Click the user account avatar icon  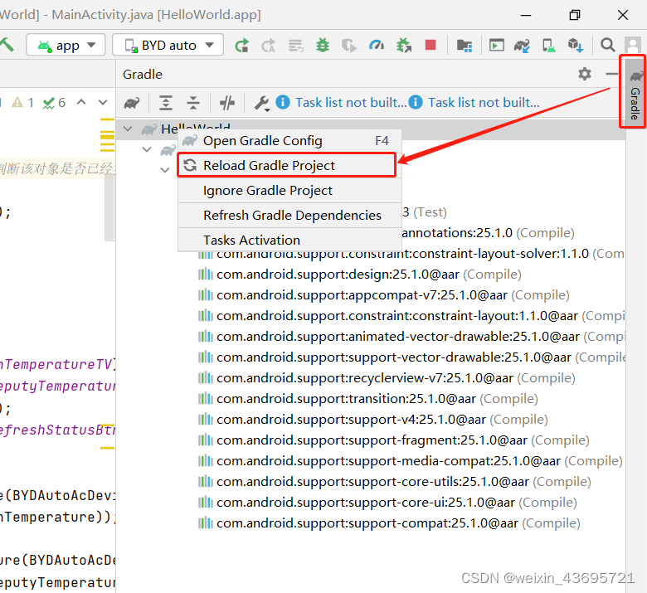tap(633, 45)
